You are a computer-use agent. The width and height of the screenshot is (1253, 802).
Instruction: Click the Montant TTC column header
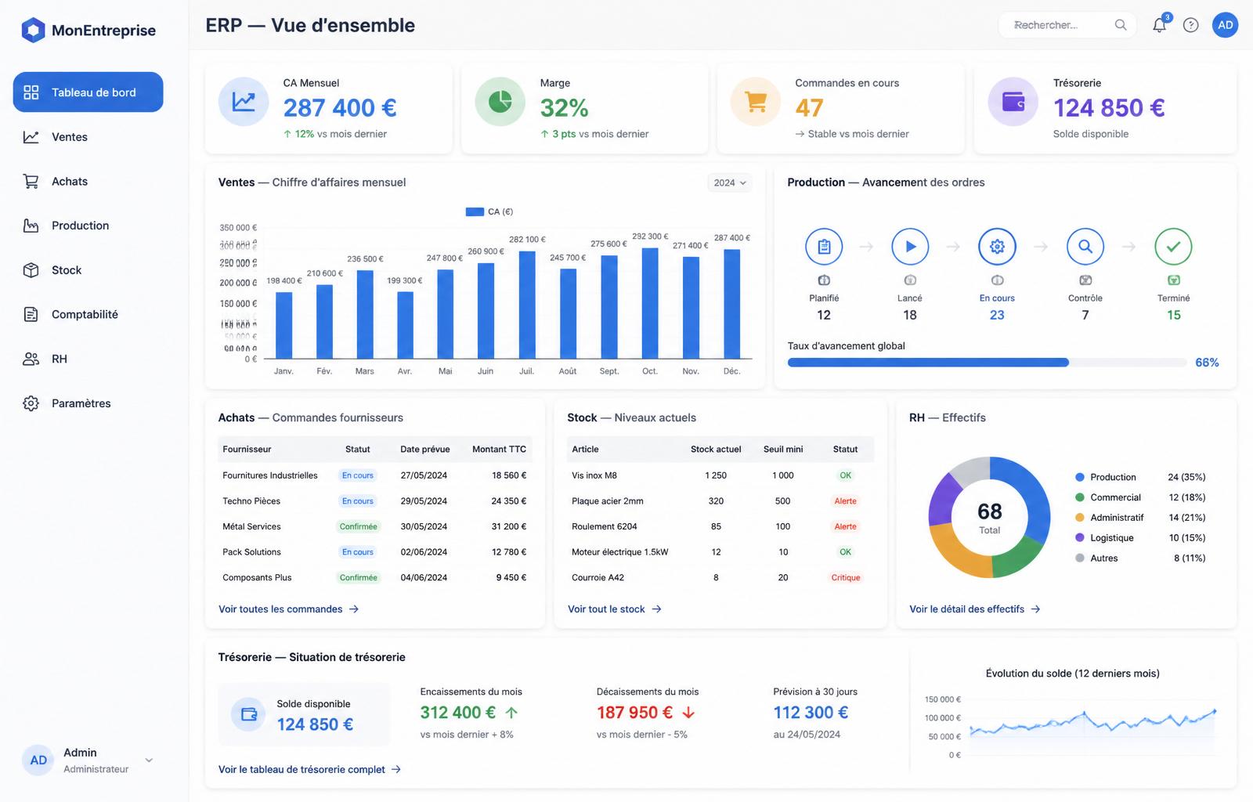500,450
